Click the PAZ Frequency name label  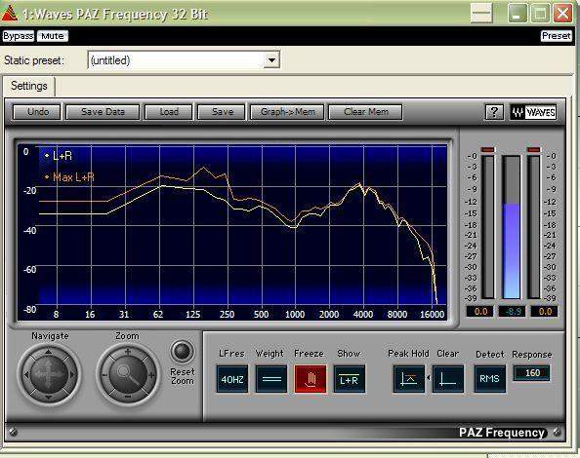click(x=502, y=433)
